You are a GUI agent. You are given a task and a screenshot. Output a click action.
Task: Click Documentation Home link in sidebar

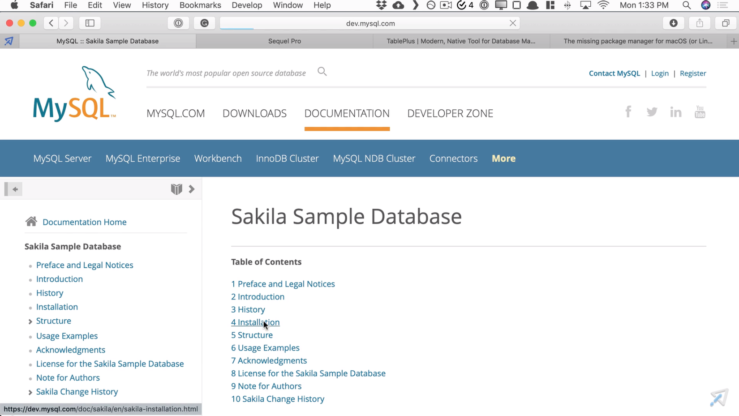pyautogui.click(x=84, y=222)
